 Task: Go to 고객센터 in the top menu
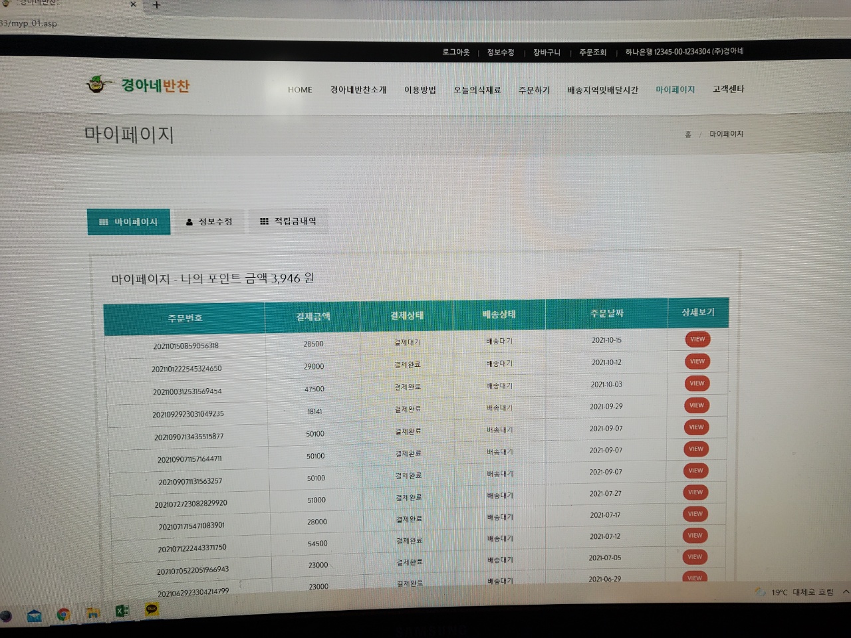[x=728, y=89]
